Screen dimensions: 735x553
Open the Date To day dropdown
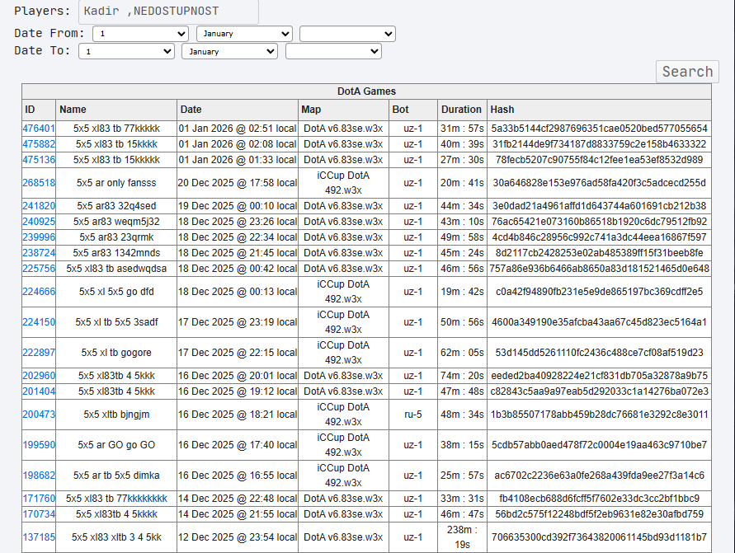126,51
